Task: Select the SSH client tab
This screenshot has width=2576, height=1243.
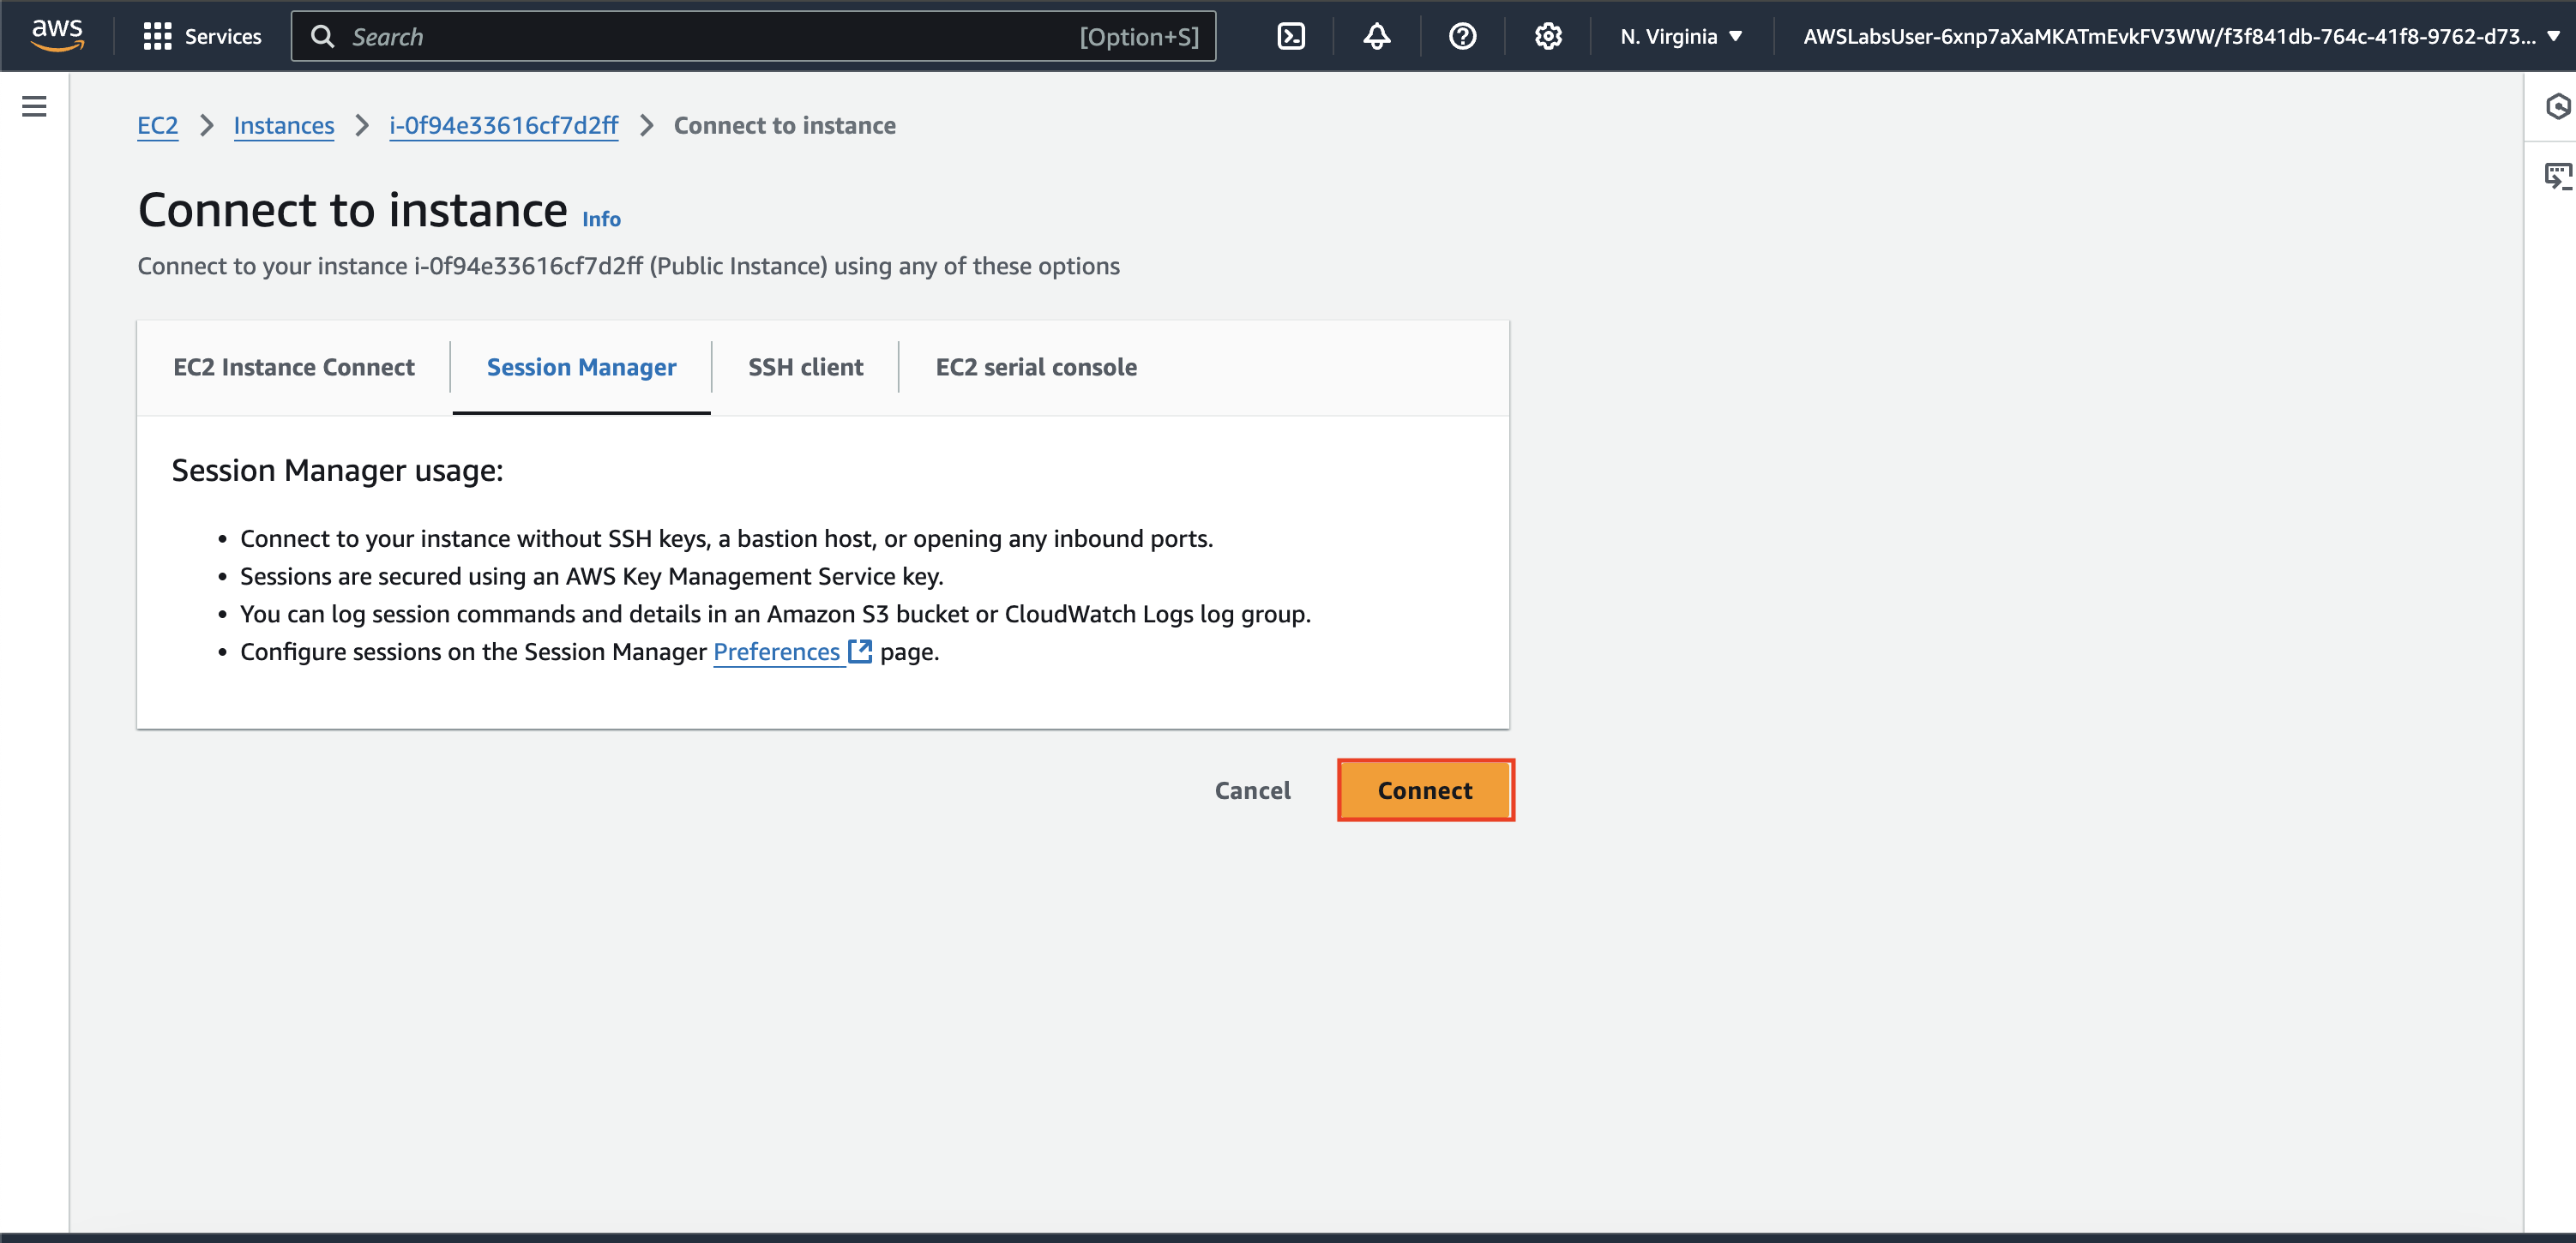Action: coord(805,367)
